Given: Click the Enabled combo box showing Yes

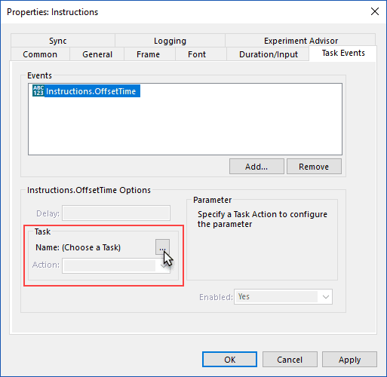Looking at the screenshot, I should 283,297.
